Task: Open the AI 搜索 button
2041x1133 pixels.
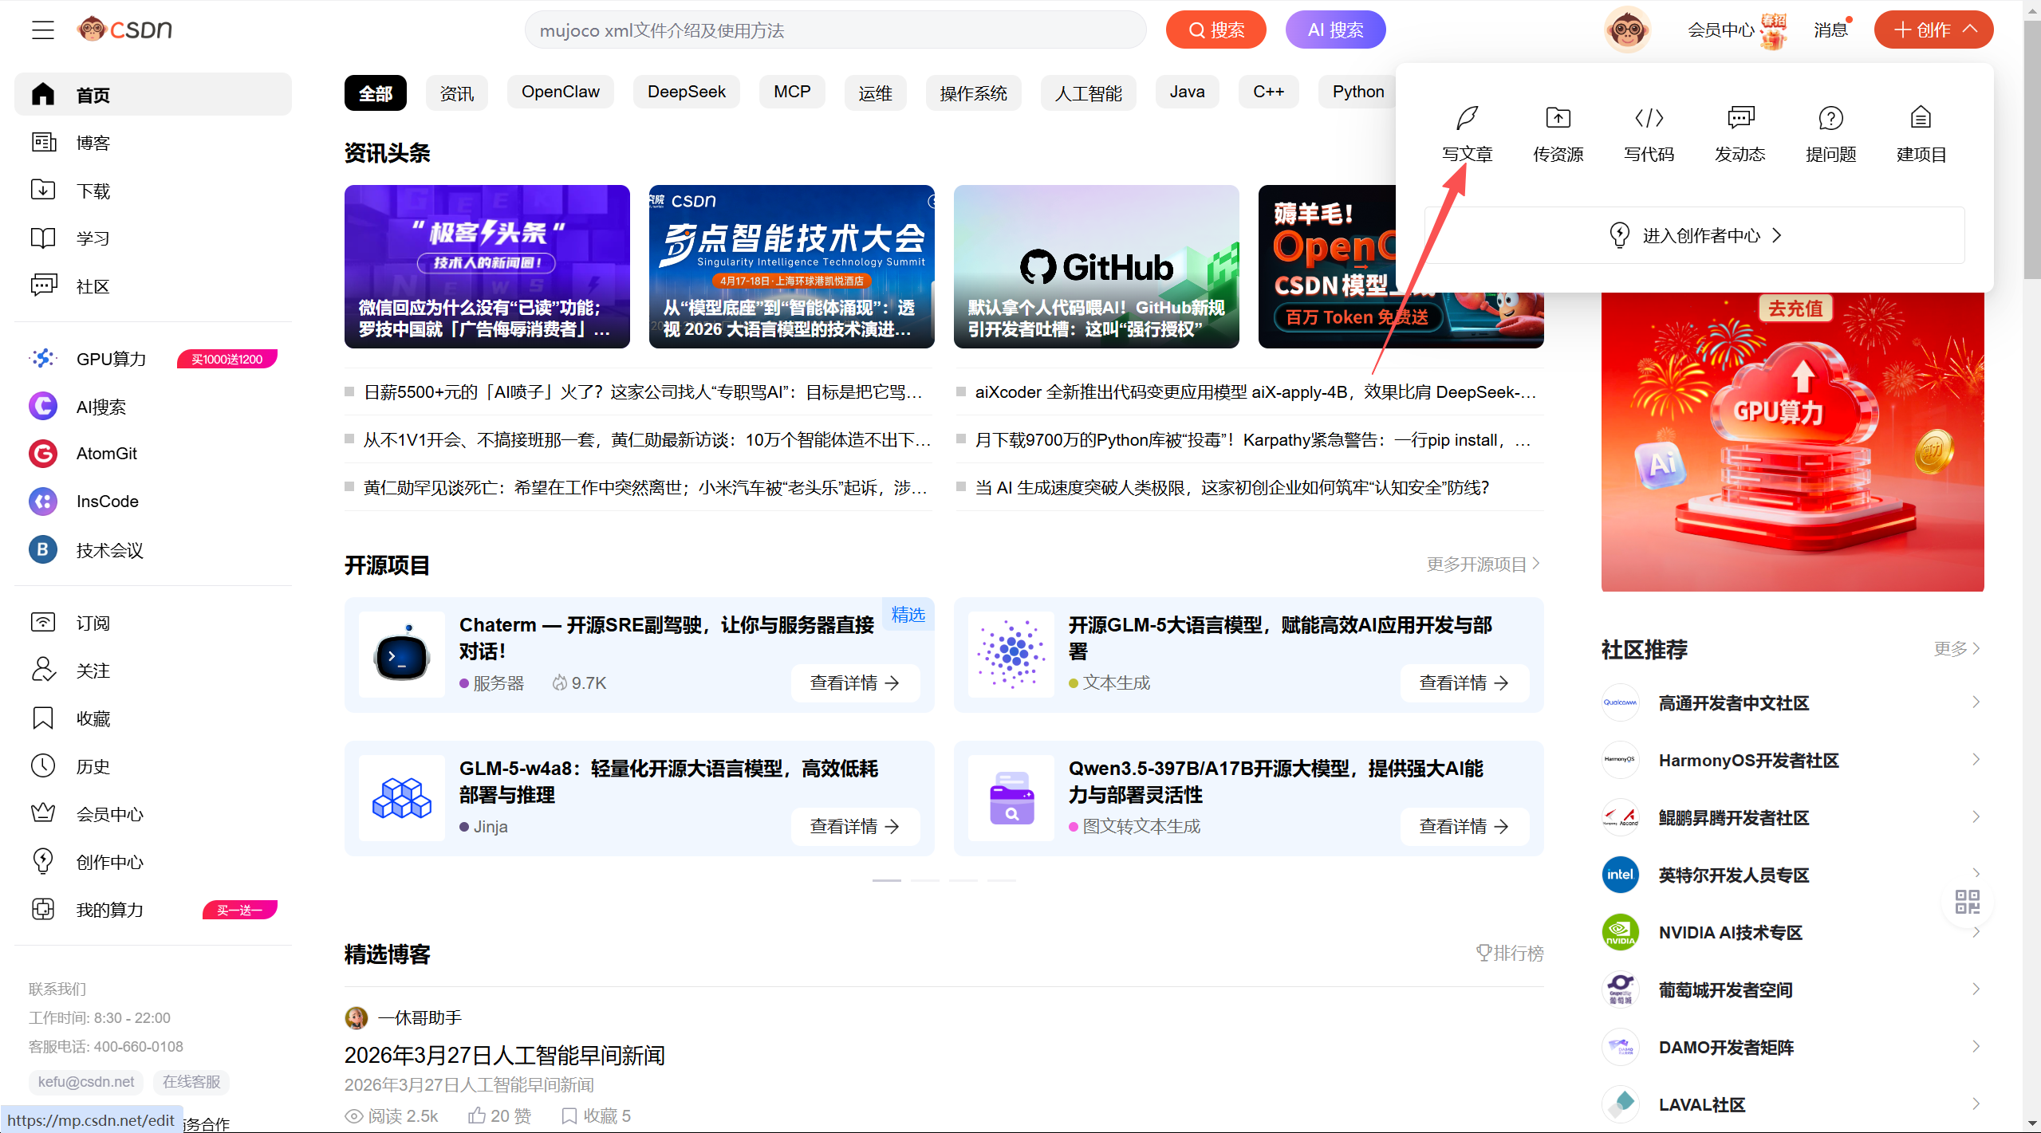Action: pos(1335,30)
